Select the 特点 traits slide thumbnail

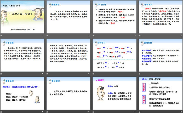[161, 93]
